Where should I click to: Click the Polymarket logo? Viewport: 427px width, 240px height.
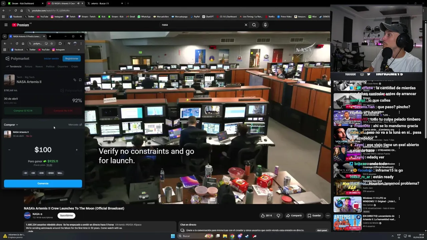pos(17,58)
